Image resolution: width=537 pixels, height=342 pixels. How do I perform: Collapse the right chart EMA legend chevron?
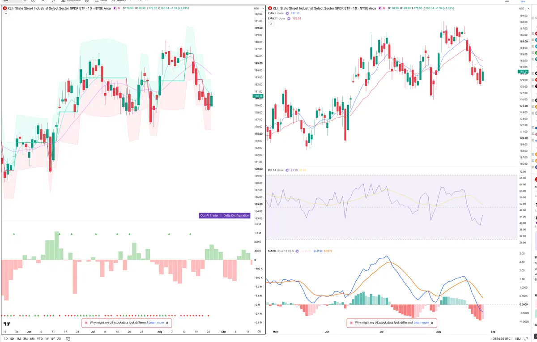pyautogui.click(x=271, y=24)
